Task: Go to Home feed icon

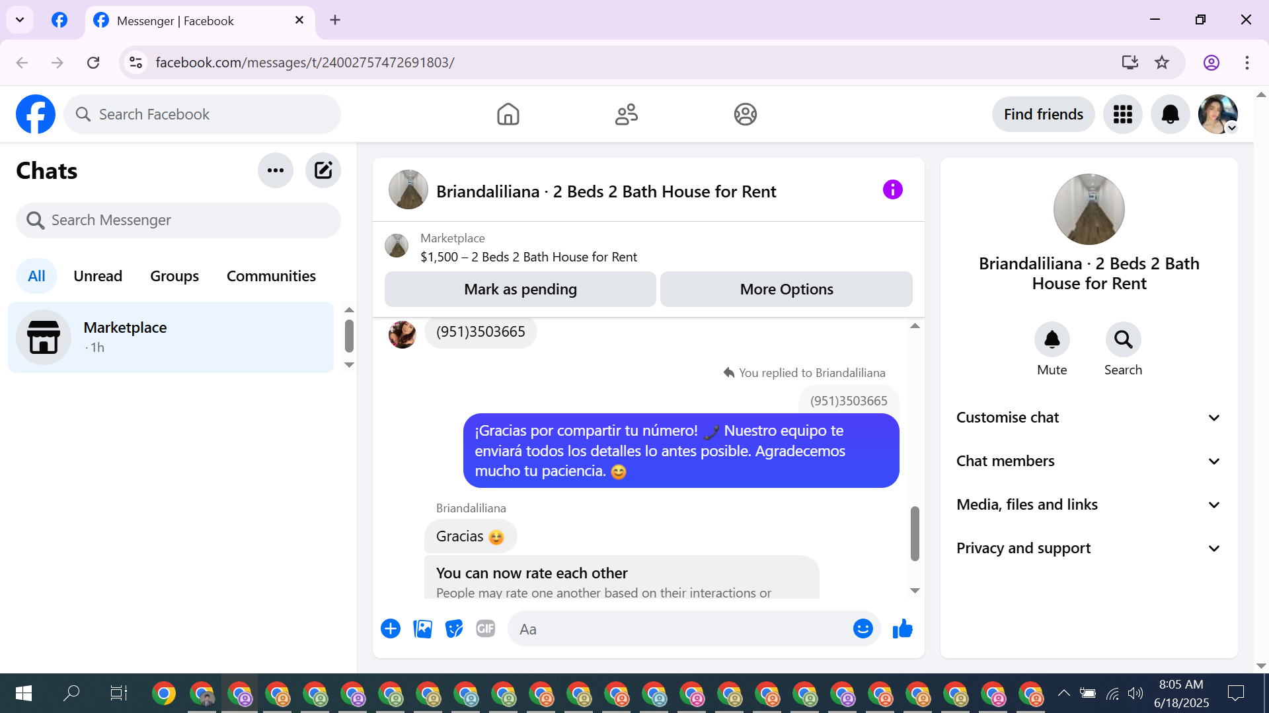Action: pos(508,114)
